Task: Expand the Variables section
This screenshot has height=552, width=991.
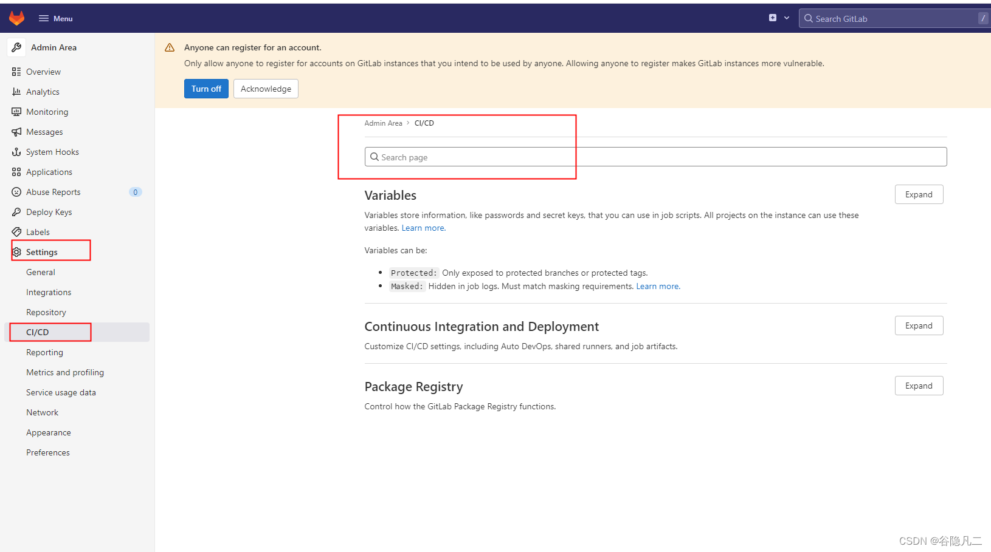Action: pos(919,194)
